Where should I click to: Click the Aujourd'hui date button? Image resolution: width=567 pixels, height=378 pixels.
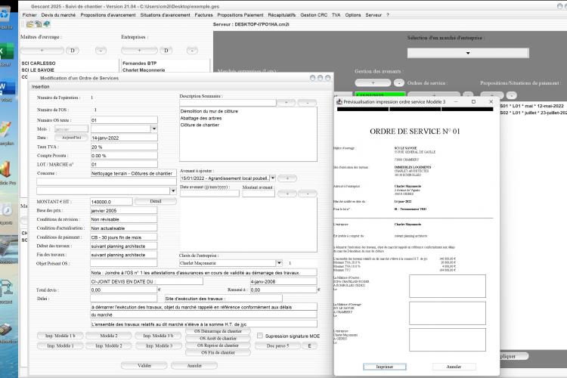[71, 138]
